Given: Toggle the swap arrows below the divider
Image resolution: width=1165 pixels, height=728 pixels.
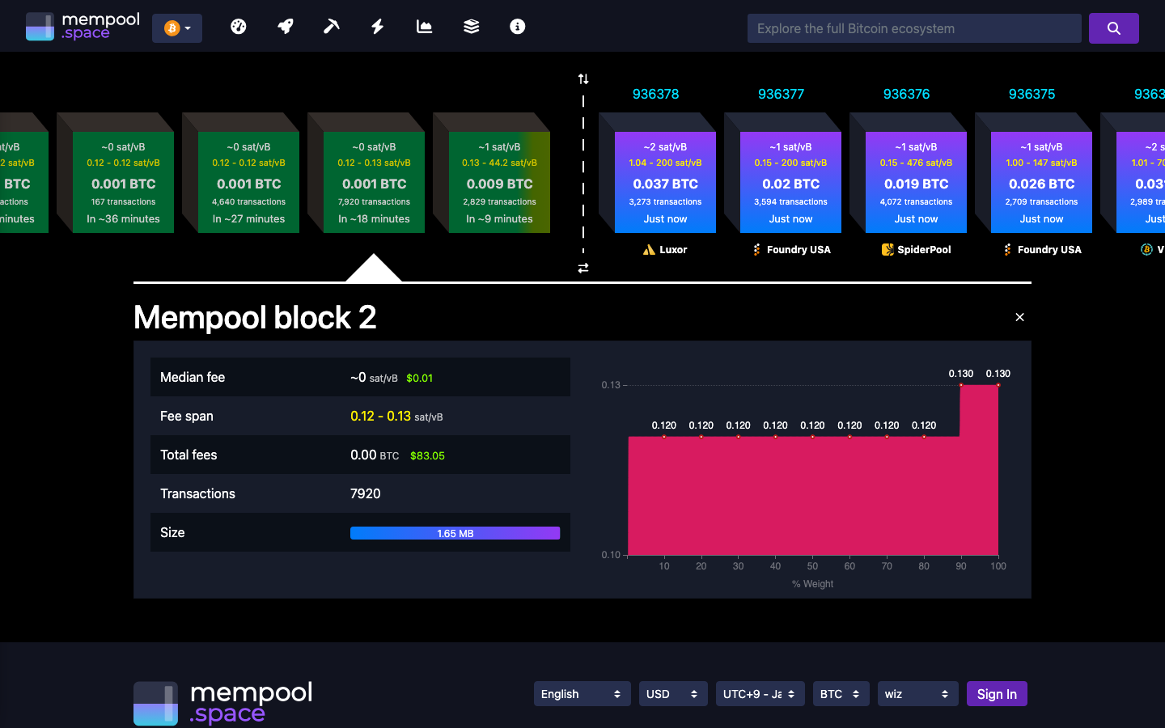Looking at the screenshot, I should [583, 268].
